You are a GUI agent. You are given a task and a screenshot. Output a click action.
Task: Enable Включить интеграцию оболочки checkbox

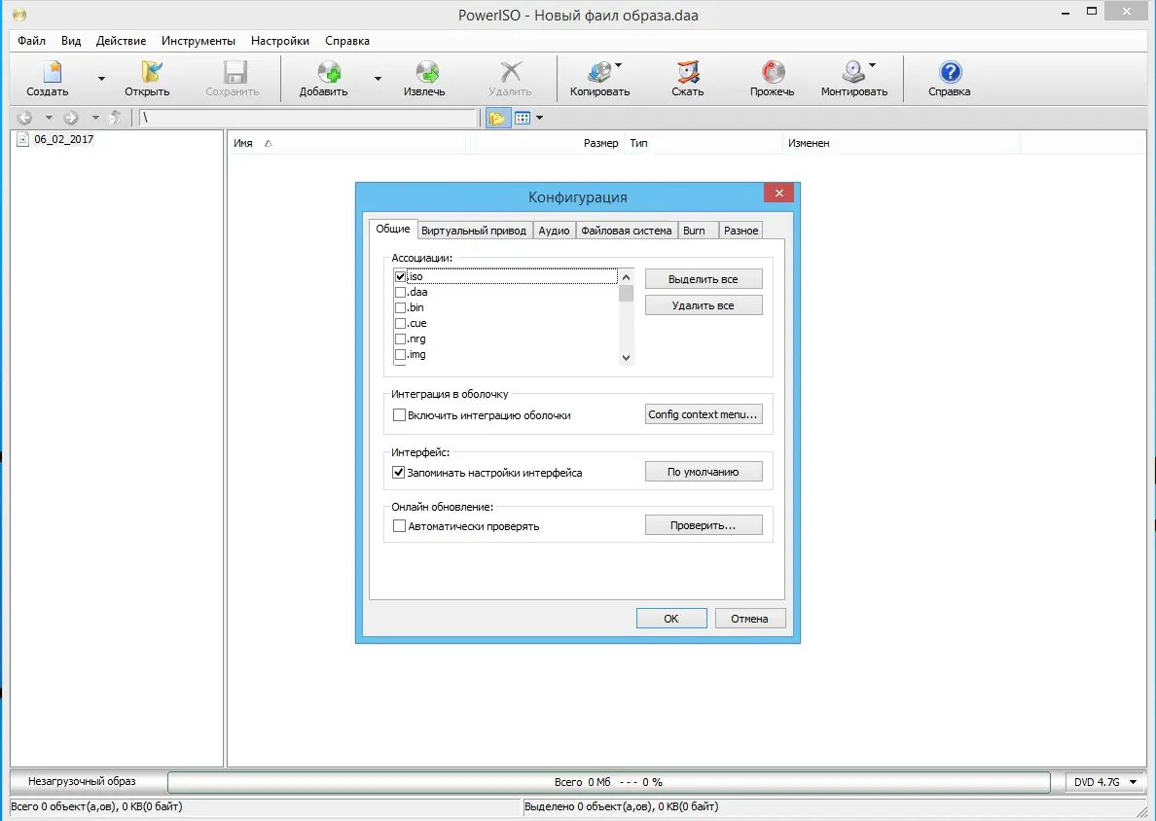point(399,415)
